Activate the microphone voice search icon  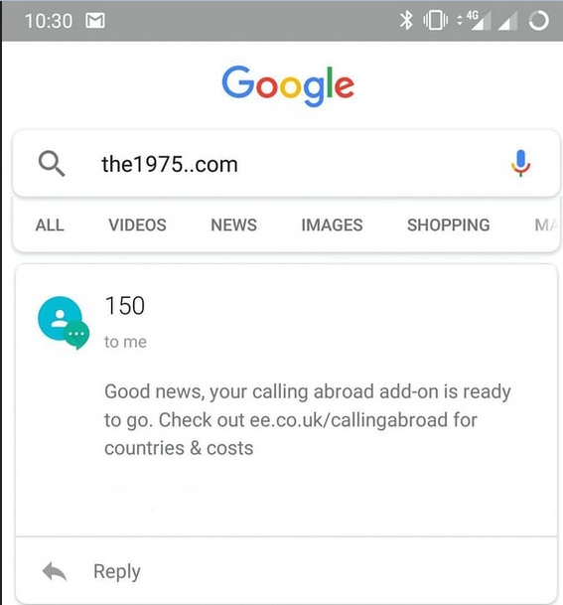(x=520, y=163)
